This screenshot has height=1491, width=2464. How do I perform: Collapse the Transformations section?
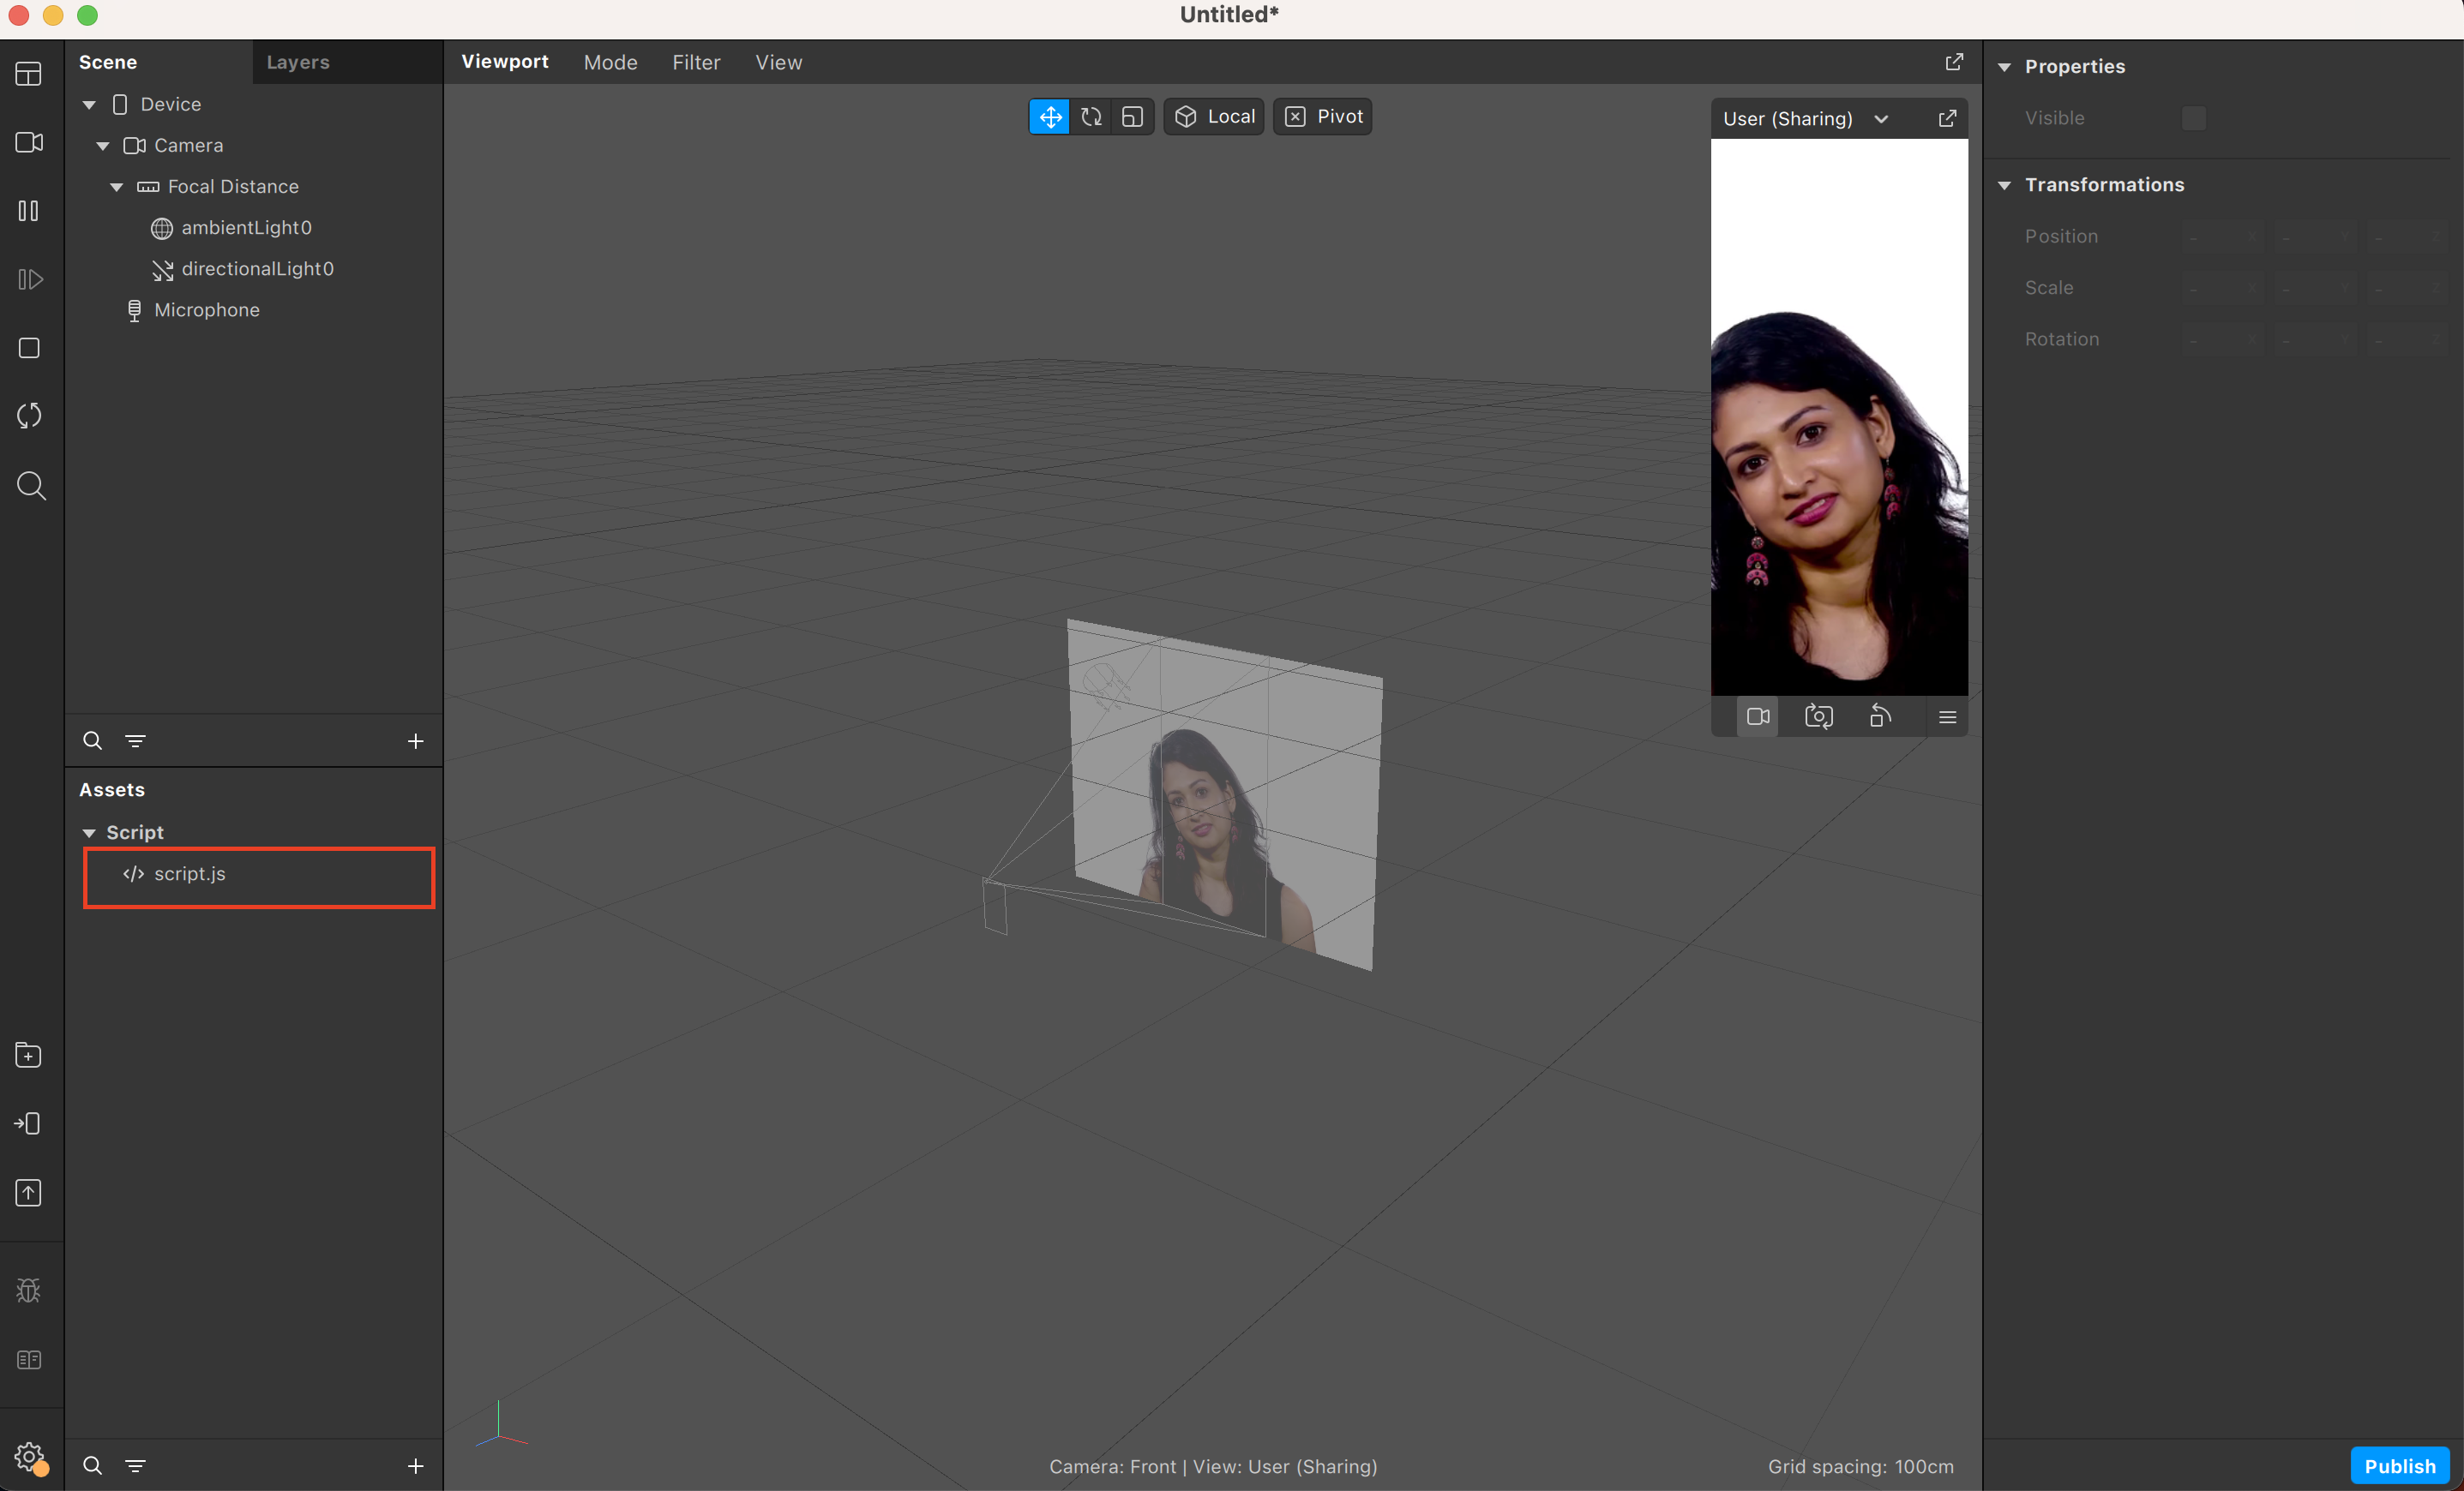(2004, 185)
